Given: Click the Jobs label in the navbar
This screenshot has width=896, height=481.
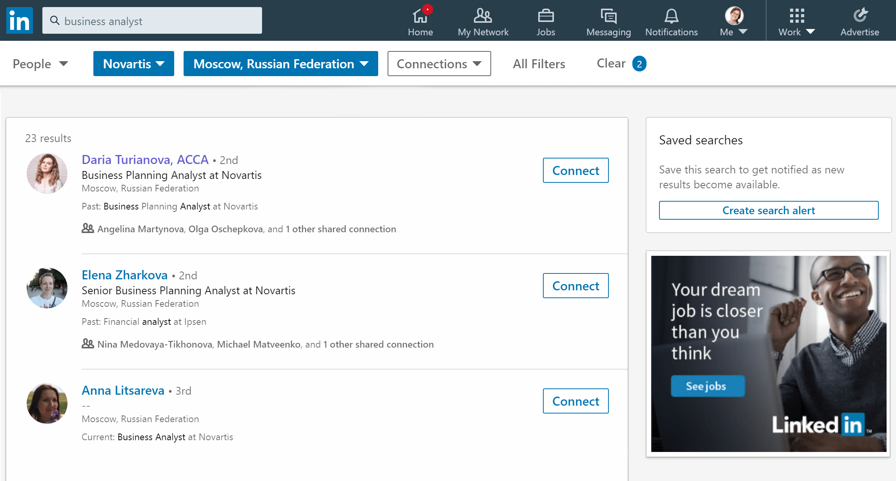Looking at the screenshot, I should [546, 32].
